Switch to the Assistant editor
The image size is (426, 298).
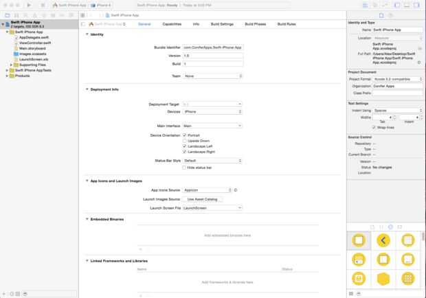375,5
